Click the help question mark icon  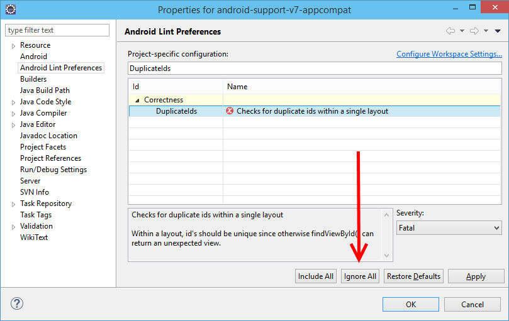coord(17,304)
